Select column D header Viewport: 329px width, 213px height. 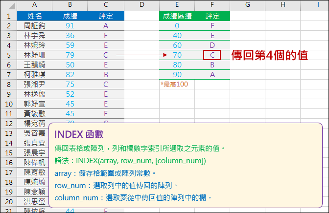[x=142, y=5]
